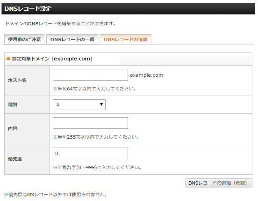Screen dimensions: 258x201
Task: Click the 半角64文字以内 hint text
Action: click(x=94, y=89)
